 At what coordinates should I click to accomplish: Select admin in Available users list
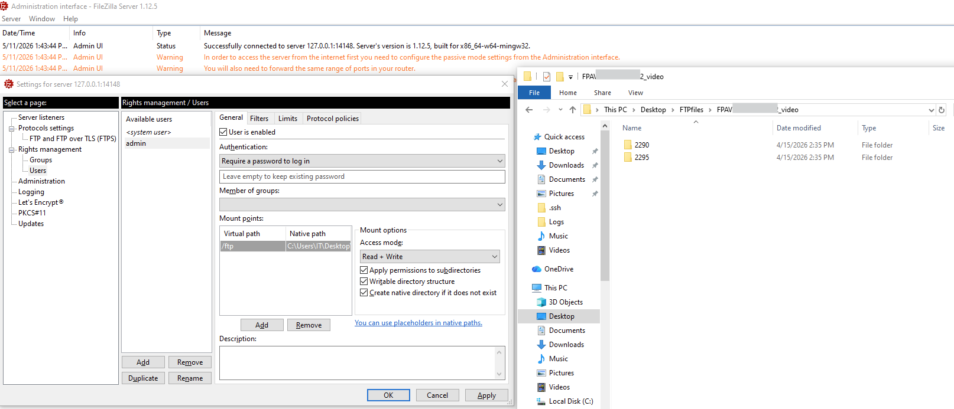(x=167, y=143)
